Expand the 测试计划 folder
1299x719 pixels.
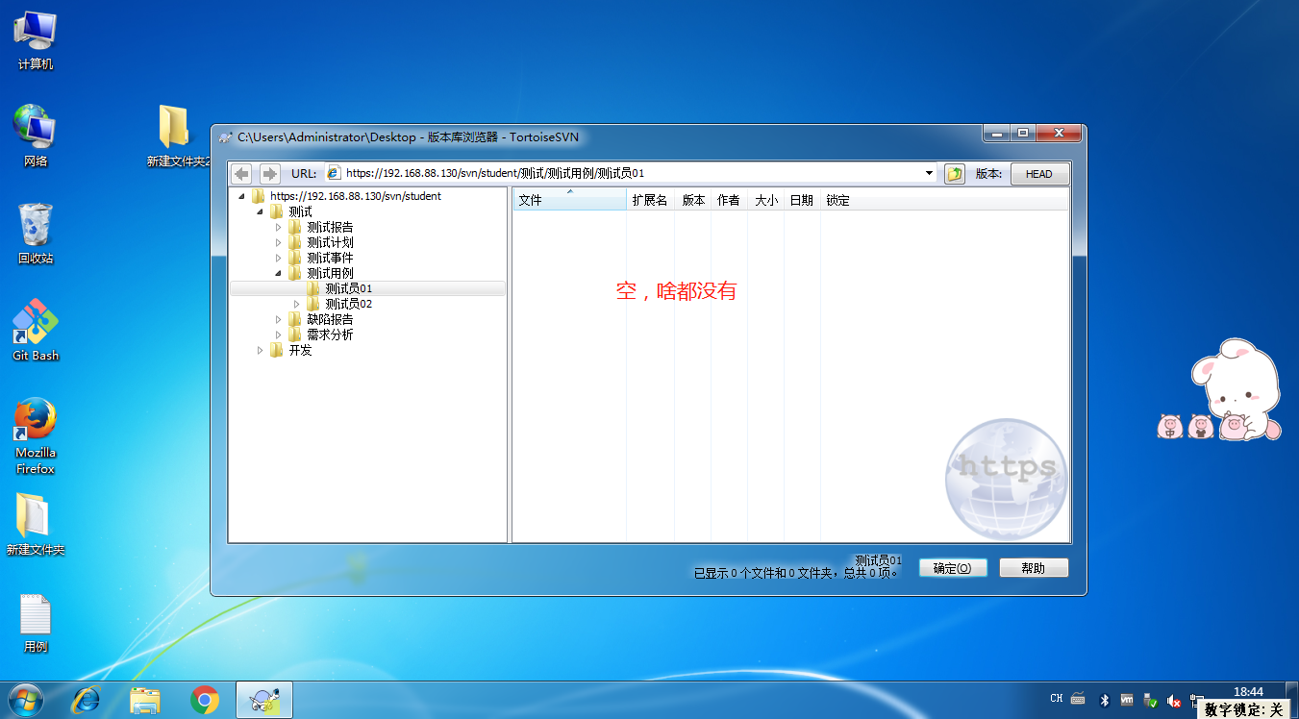[x=279, y=242]
